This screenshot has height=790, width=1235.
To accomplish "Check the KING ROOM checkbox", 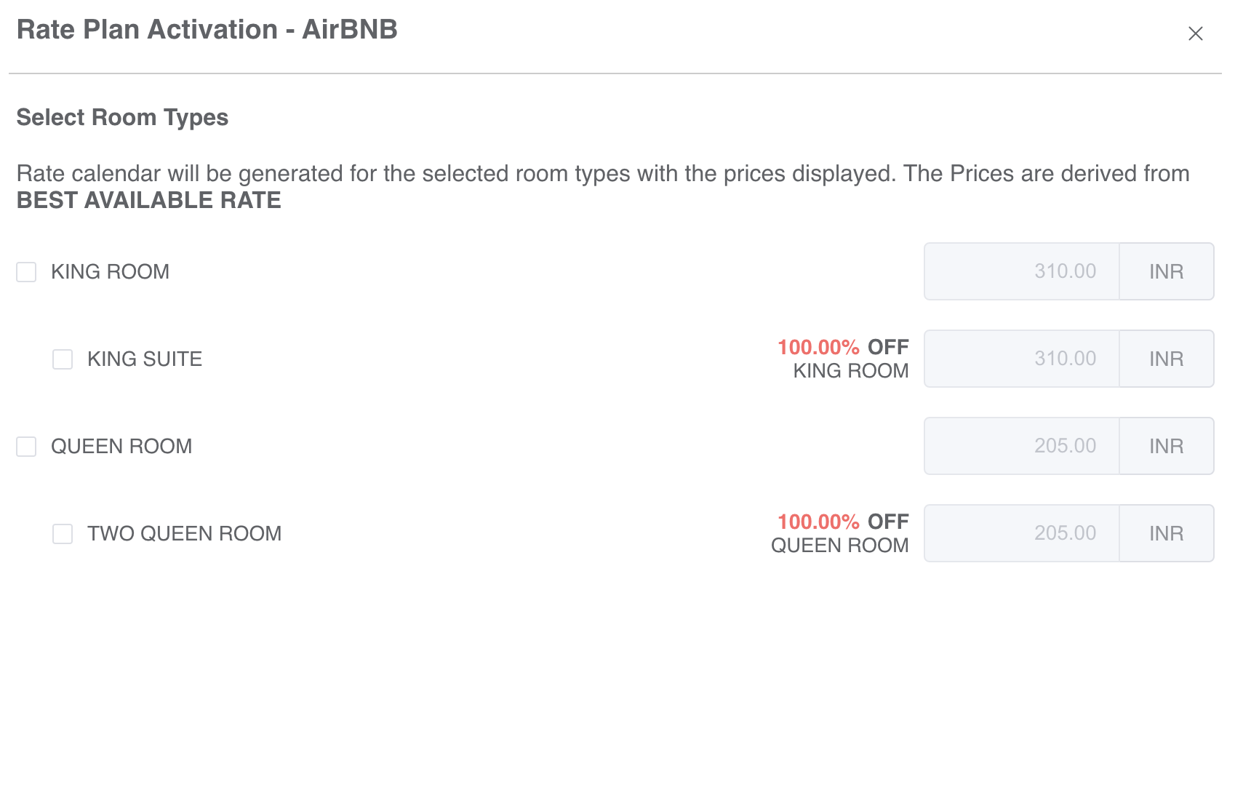I will pyautogui.click(x=26, y=272).
